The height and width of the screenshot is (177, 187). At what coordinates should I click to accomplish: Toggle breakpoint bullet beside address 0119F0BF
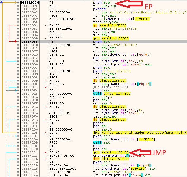18,42
